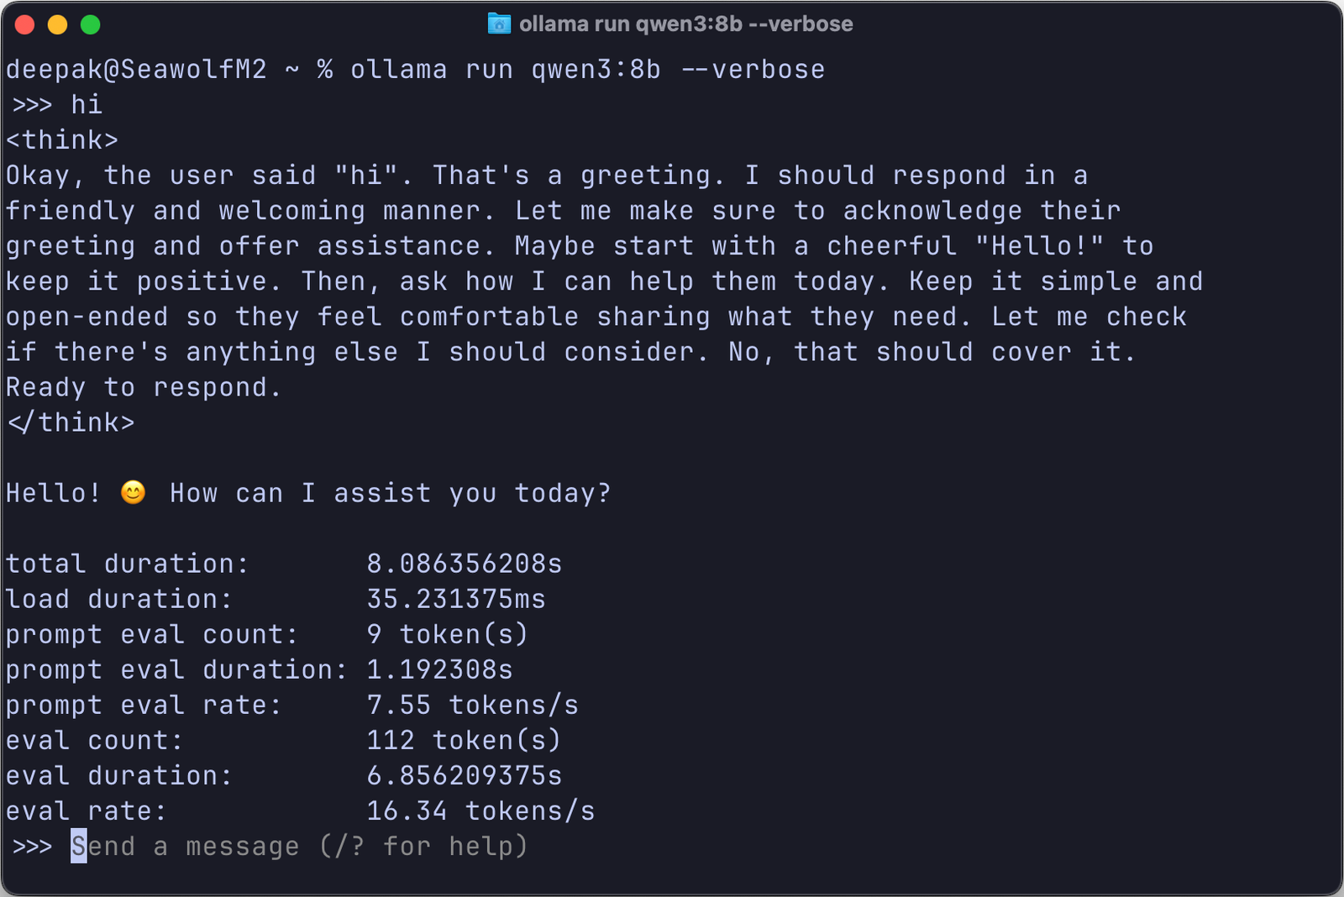Click the green full-screen window button
Screen dimensions: 1344x897
[x=90, y=25]
